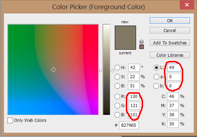Viewport: 197px width, 137px height.
Task: Confirm color with the OK button
Action: [170, 20]
